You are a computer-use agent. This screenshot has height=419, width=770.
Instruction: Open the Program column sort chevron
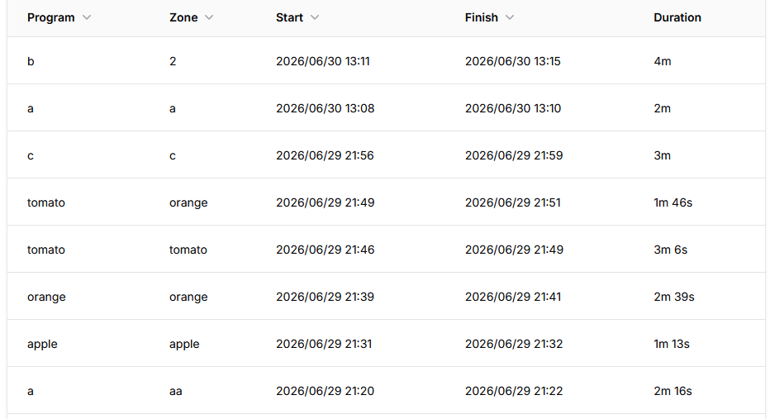point(87,17)
